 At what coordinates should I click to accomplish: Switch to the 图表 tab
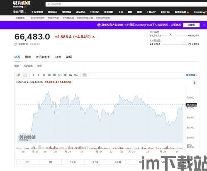28,57
